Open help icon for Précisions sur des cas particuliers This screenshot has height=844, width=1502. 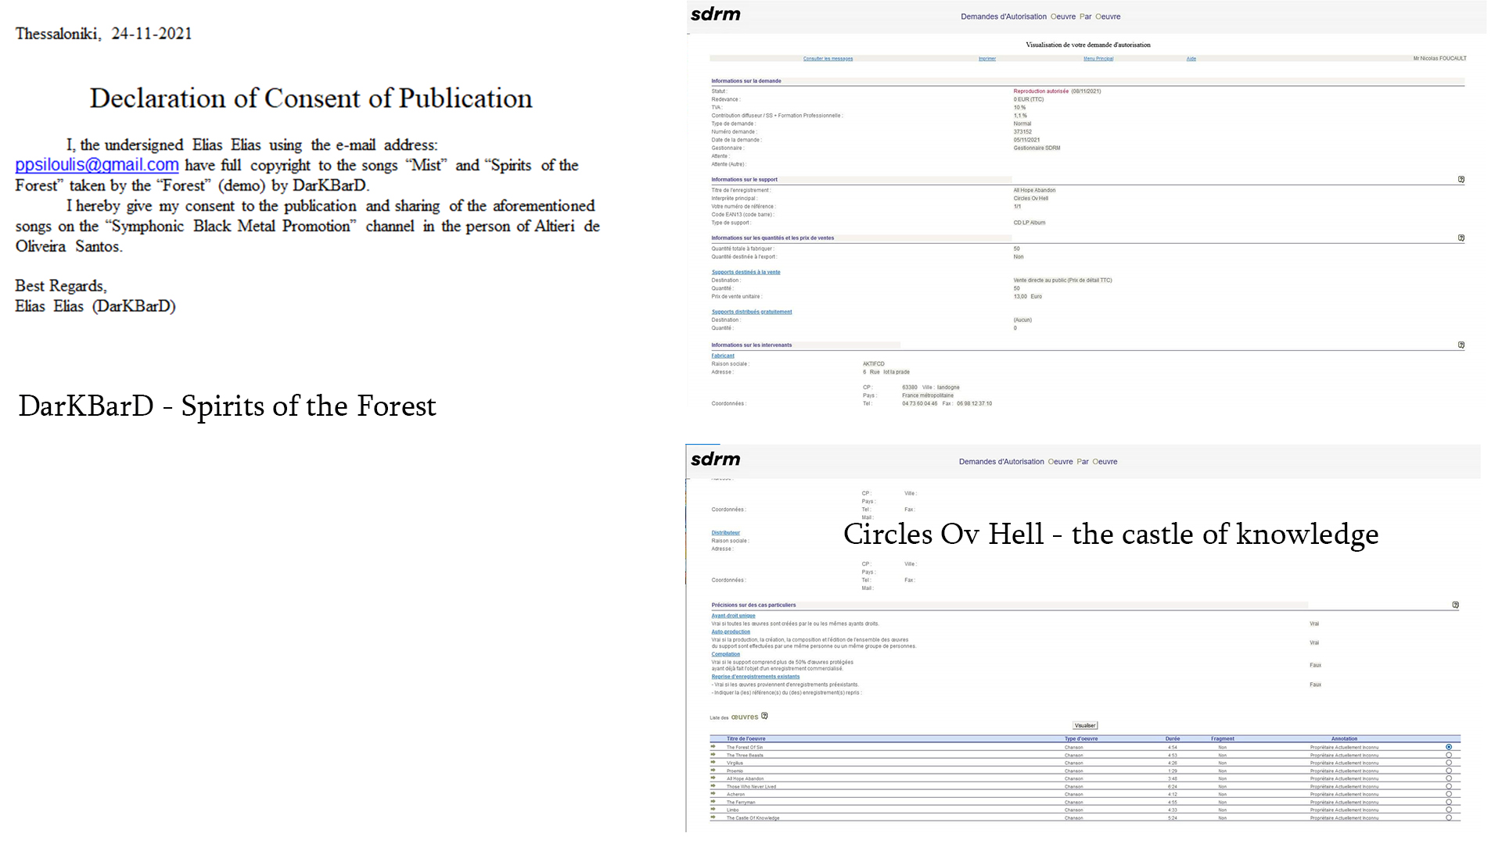click(x=1455, y=605)
